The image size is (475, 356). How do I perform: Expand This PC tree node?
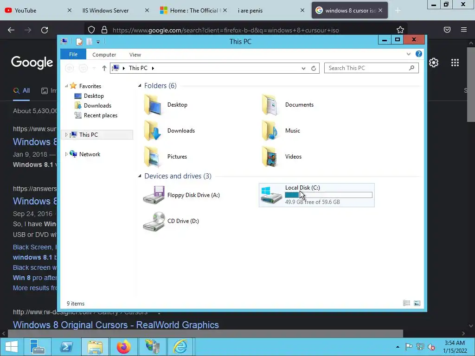pos(66,135)
